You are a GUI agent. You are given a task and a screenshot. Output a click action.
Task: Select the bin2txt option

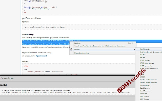pos(142,58)
